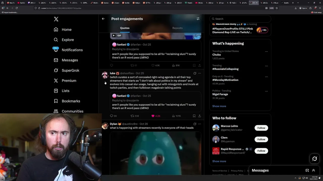Share the top post with 81K views
The width and height of the screenshot is (323, 181).
coord(200,65)
